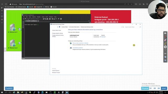The width and height of the screenshot is (168, 94).
Task: Select the yellow highlighter annotation tool
Action: click(x=165, y=44)
